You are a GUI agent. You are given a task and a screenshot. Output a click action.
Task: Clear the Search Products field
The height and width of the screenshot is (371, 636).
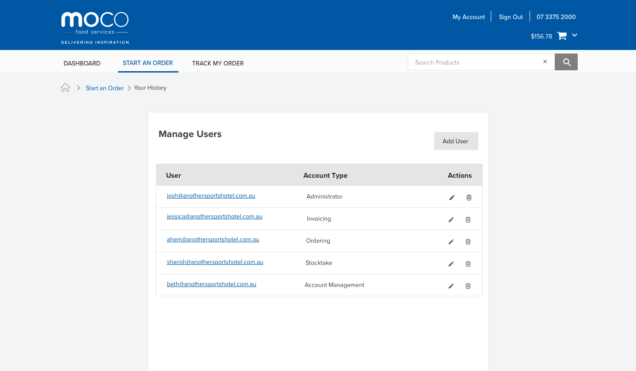coord(545,61)
